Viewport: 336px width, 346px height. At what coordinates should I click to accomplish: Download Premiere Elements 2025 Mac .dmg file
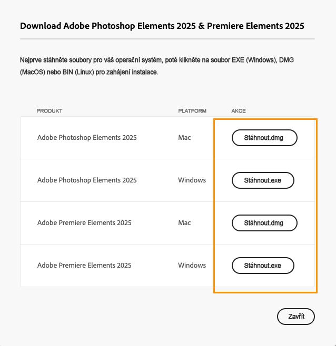[264, 223]
